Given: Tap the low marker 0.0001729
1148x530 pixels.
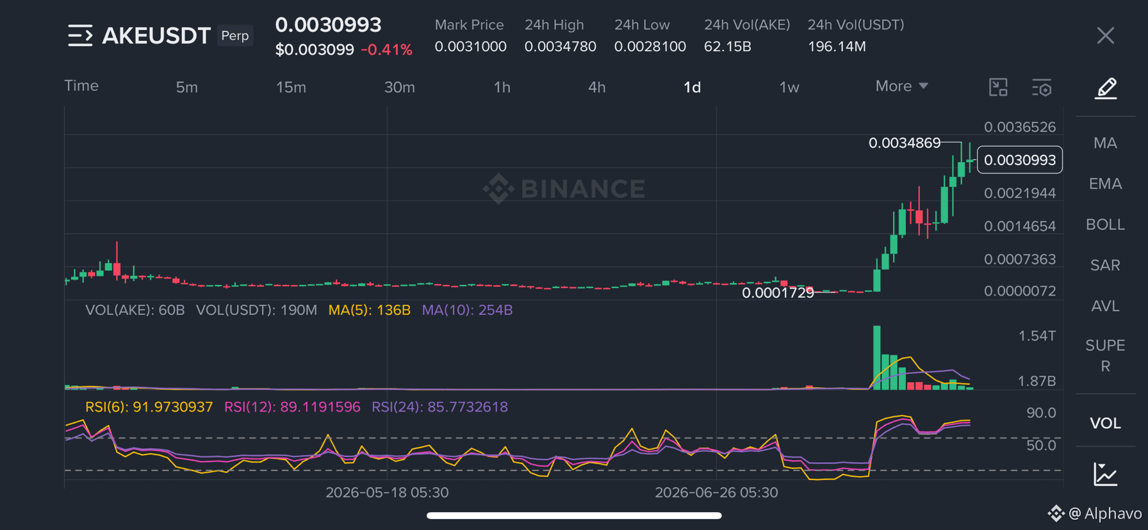Looking at the screenshot, I should (778, 293).
